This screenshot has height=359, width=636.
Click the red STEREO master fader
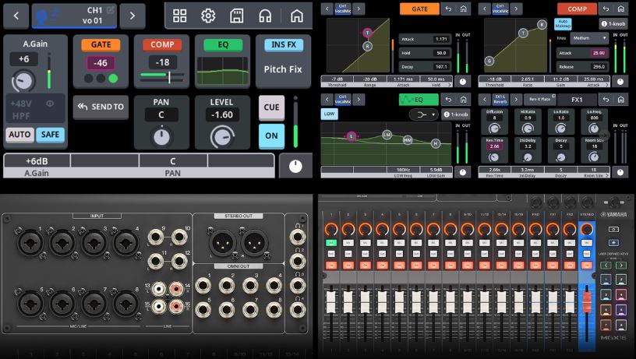pos(586,302)
